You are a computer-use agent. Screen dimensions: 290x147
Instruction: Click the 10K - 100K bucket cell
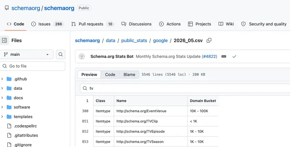(x=203, y=111)
